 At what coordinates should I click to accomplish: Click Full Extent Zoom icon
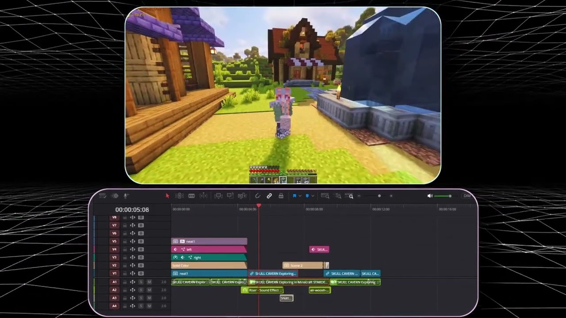tap(325, 196)
